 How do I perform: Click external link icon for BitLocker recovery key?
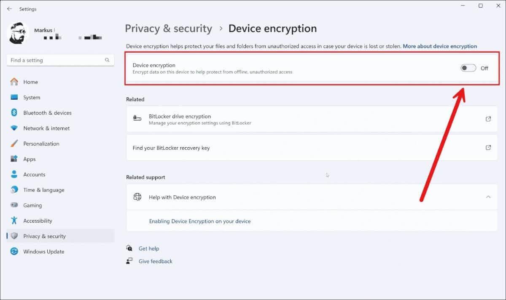click(488, 148)
